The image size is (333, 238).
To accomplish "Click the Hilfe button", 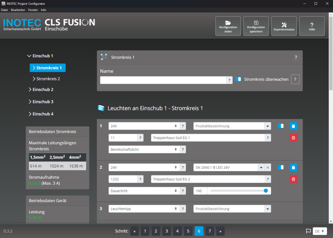I will pyautogui.click(x=312, y=26).
